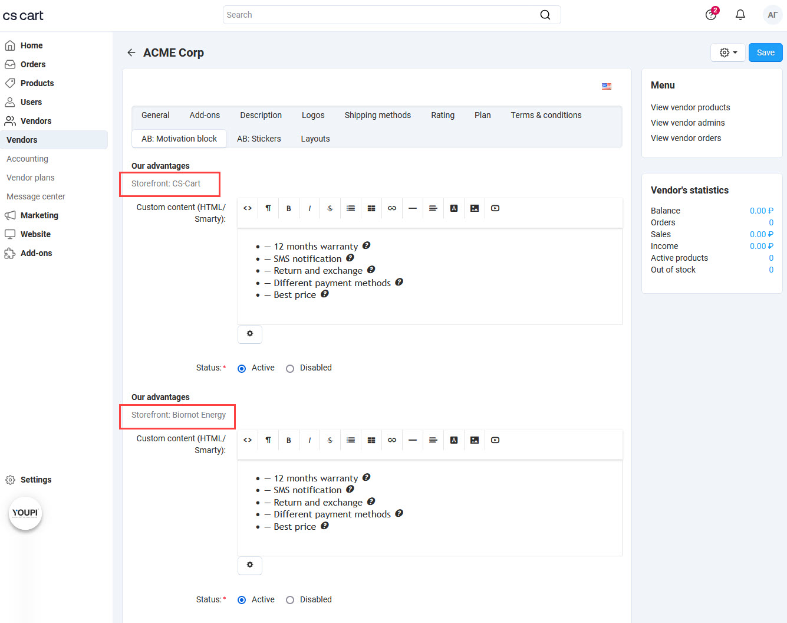Insert video in second editor toolbar
This screenshot has height=623, width=787.
coord(495,440)
